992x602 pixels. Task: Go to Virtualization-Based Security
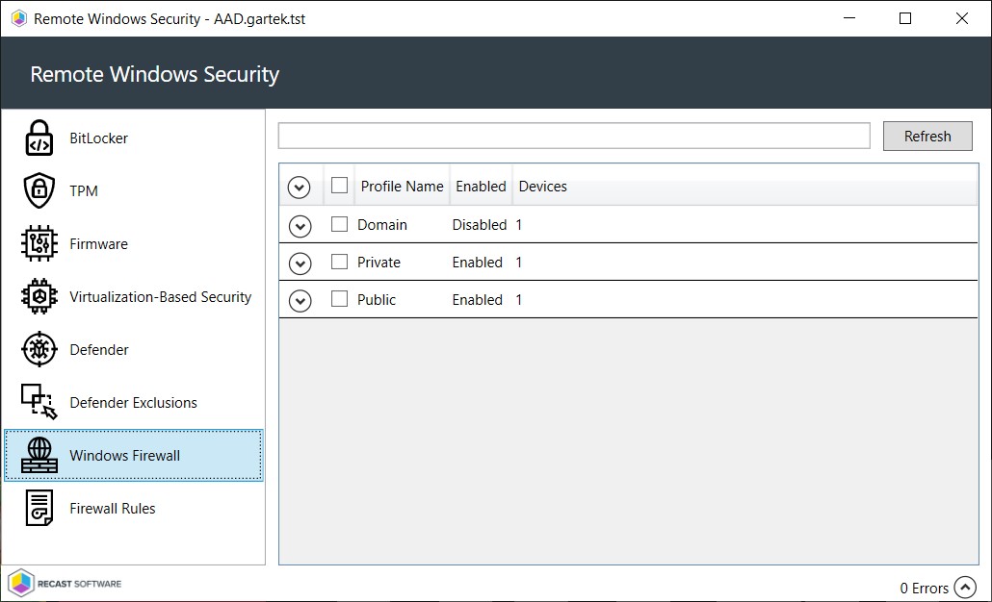pyautogui.click(x=161, y=297)
